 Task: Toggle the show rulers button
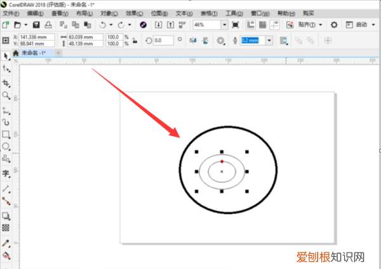pyautogui.click(x=250, y=25)
